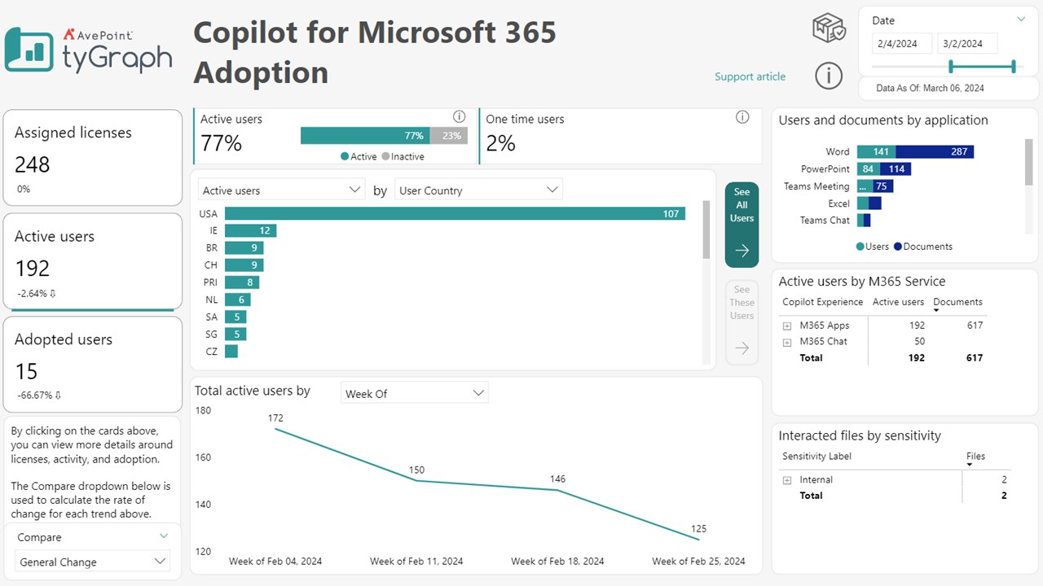1043x586 pixels.
Task: Open the Active users metric dropdown
Action: (281, 190)
